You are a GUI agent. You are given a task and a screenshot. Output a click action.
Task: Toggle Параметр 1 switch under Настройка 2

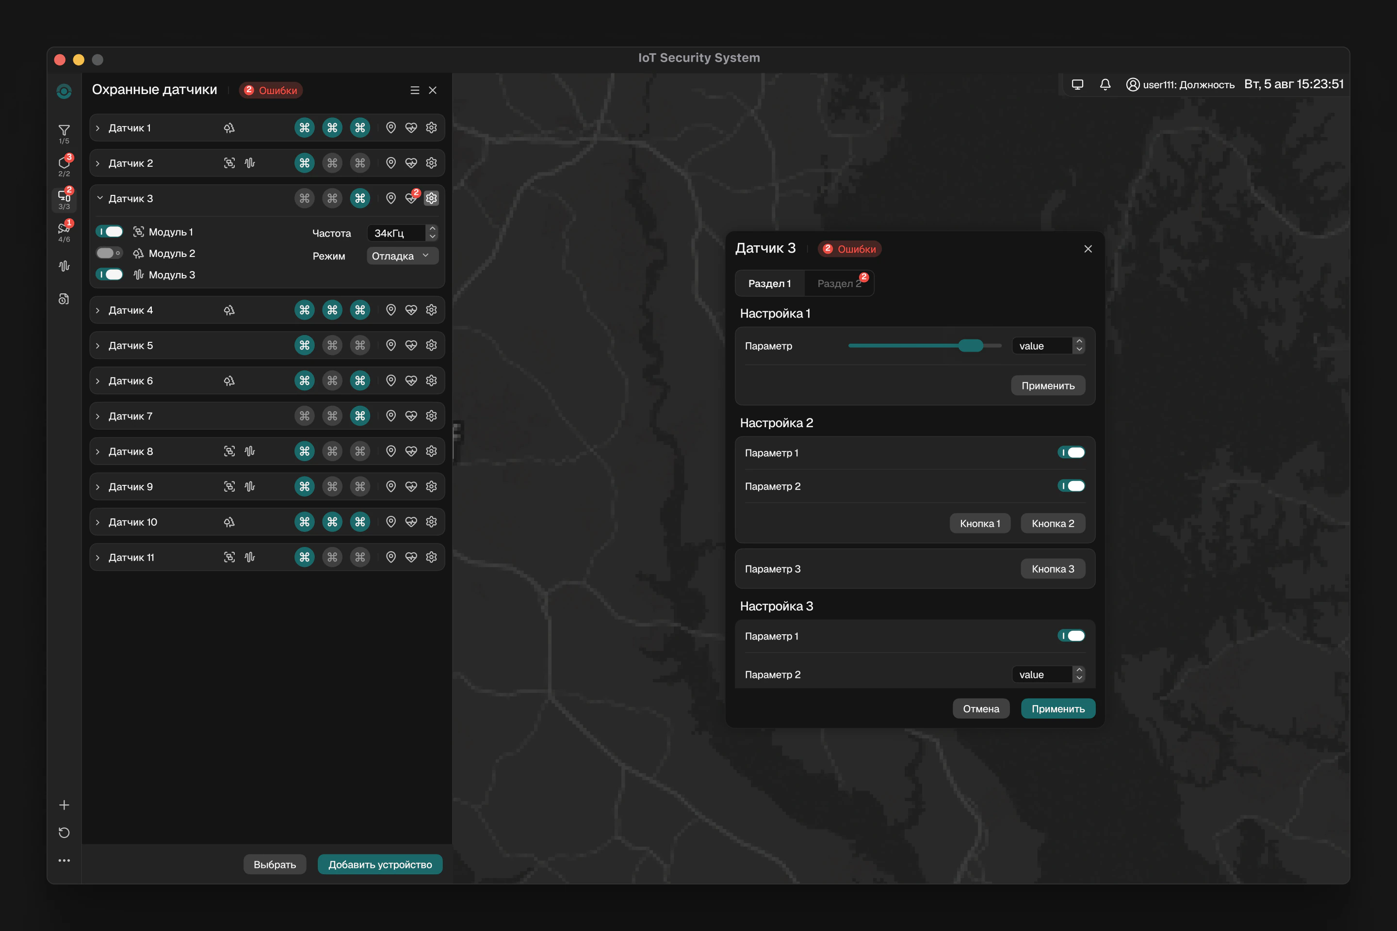(1071, 452)
